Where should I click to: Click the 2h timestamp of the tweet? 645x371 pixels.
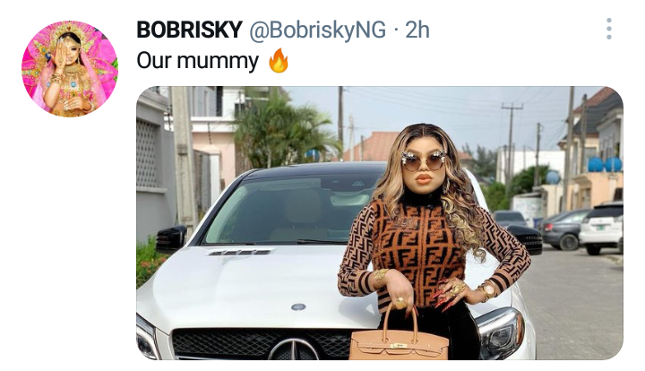pyautogui.click(x=417, y=30)
